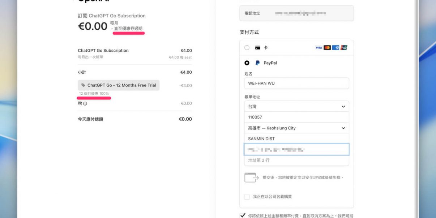Click the PayPal logo icon

coord(258,63)
